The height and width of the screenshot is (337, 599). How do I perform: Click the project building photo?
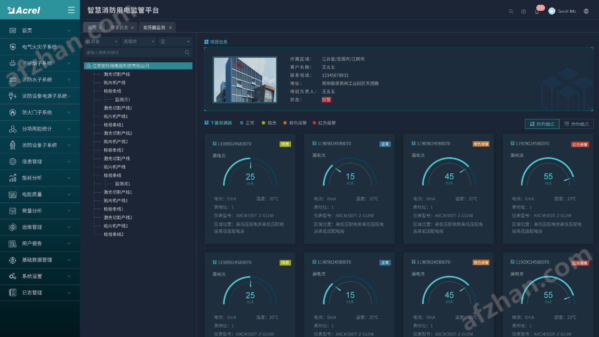(x=245, y=79)
